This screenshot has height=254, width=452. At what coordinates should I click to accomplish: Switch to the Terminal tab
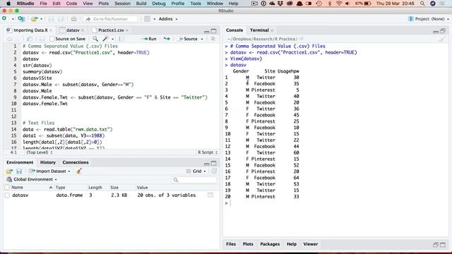[259, 30]
